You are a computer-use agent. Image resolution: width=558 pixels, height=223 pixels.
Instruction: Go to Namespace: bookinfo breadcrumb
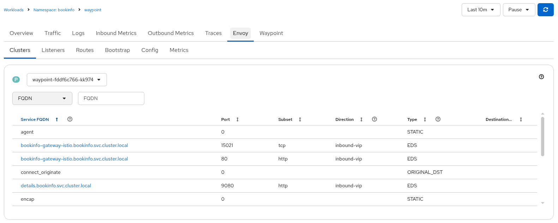pyautogui.click(x=54, y=10)
